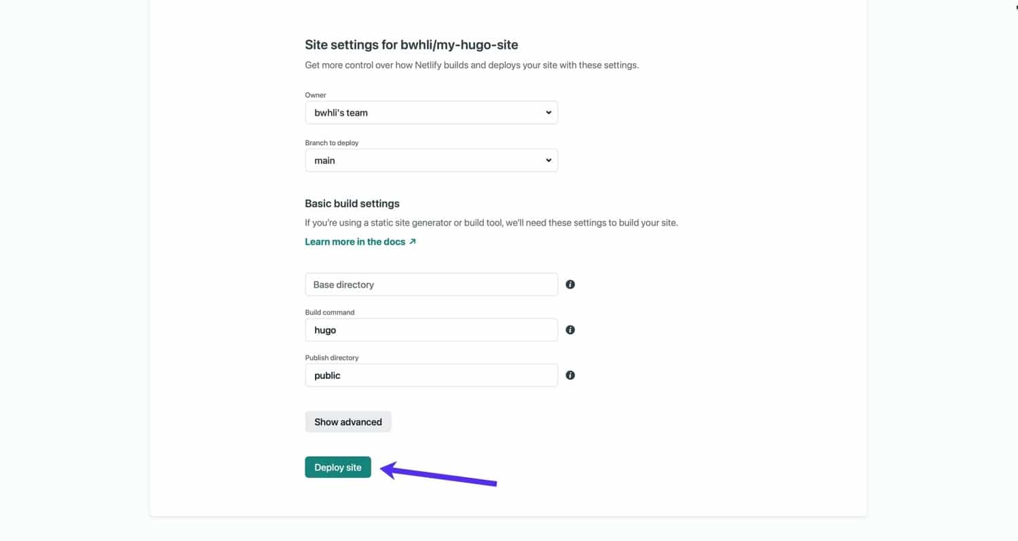Click the Site settings for bwhli/my-hugo-site heading
1018x541 pixels.
411,45
